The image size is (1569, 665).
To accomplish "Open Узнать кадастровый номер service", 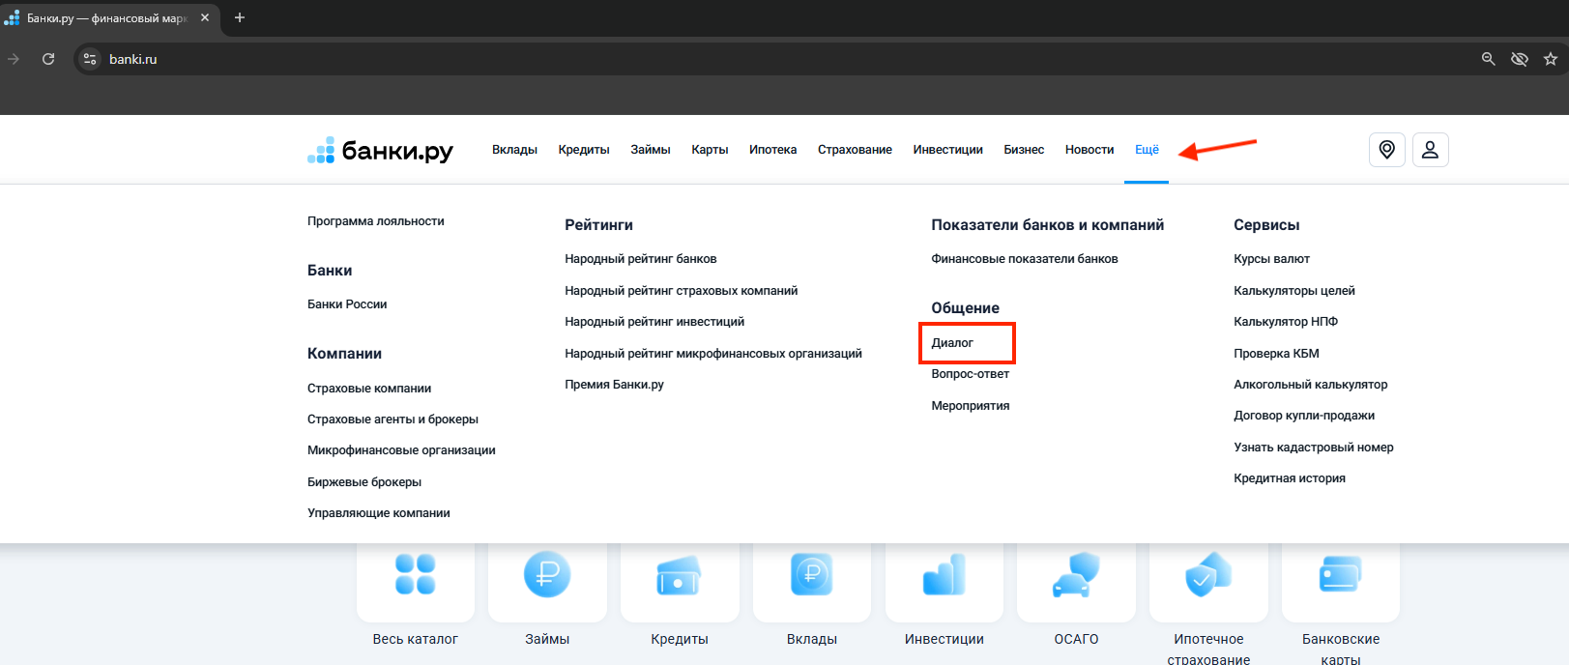I will point(1314,448).
